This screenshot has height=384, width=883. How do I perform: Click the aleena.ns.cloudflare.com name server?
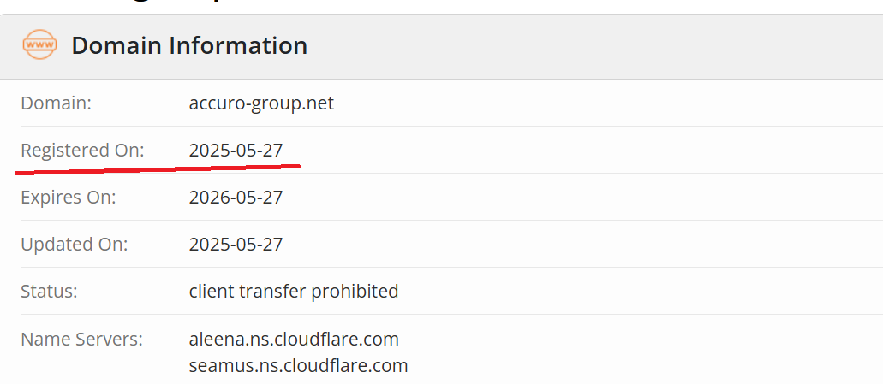tap(294, 340)
